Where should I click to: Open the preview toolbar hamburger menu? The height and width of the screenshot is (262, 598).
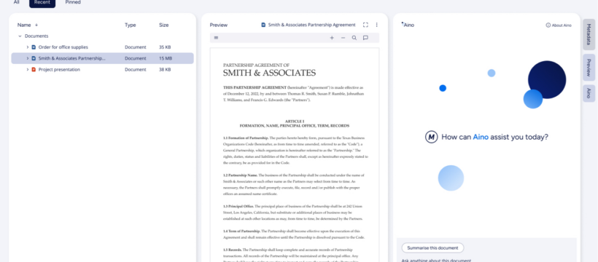point(217,38)
